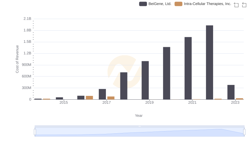Image resolution: width=250 pixels, height=144 pixels.
Task: Click the 2017 x-axis label
Action: 107,102
